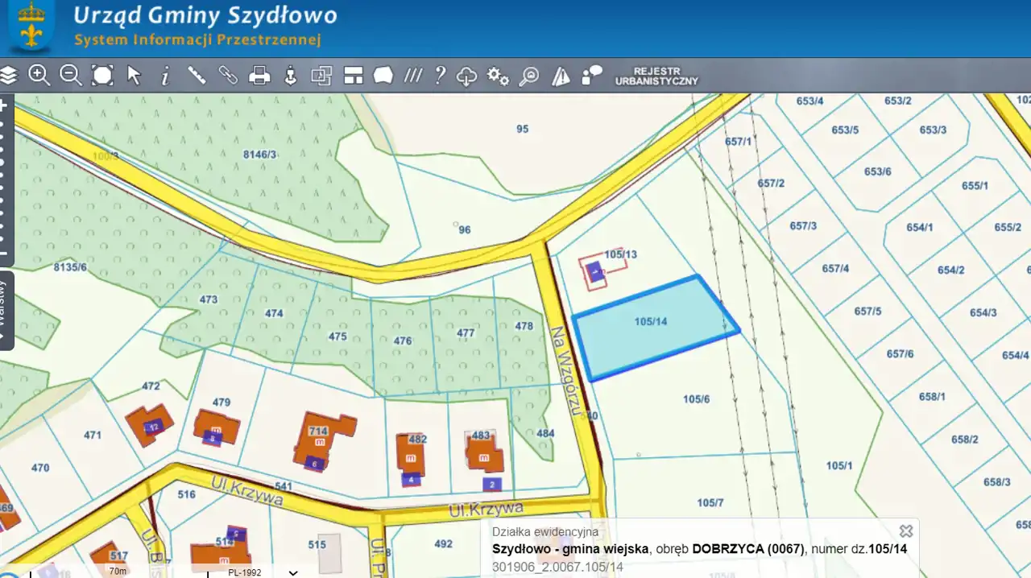The height and width of the screenshot is (578, 1031).
Task: Select parcel 105/13 label on map
Action: pos(621,254)
